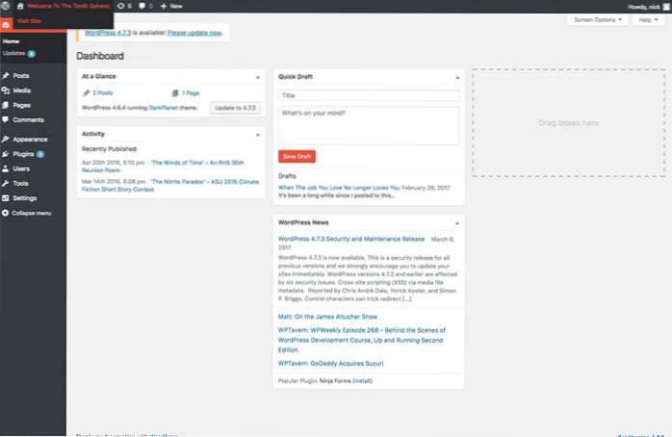
Task: Click the Dashboard icon in sidebar
Action: click(6, 25)
